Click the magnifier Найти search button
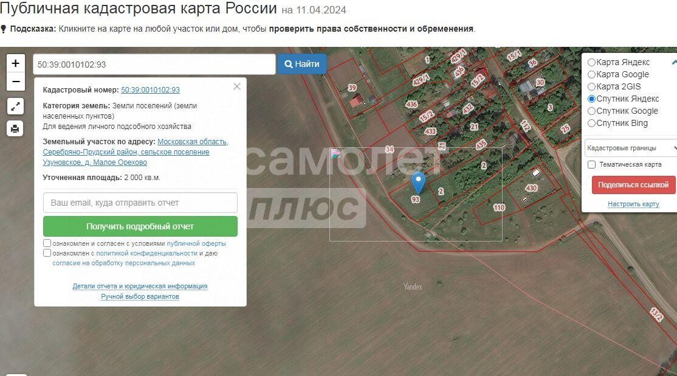Viewport: 677px width, 376px height. tap(302, 64)
